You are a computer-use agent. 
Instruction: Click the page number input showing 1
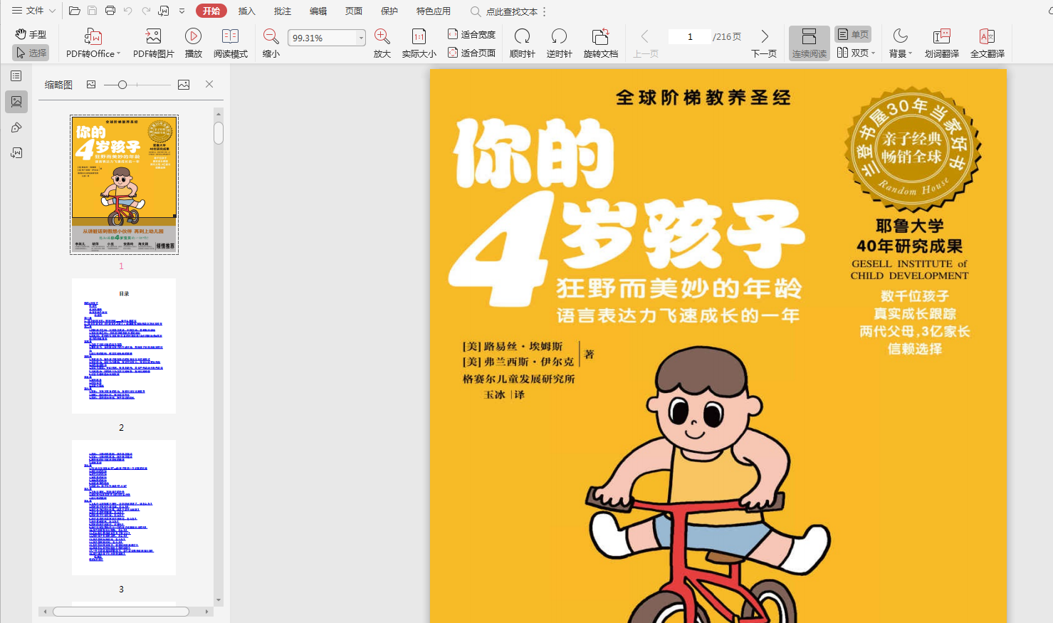coord(689,37)
